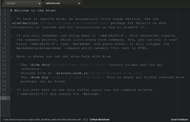Image resolution: width=190 pixels, height=122 pixels.
Task: Click the https://github.com/atom/metrics URL
Action: point(74,23)
